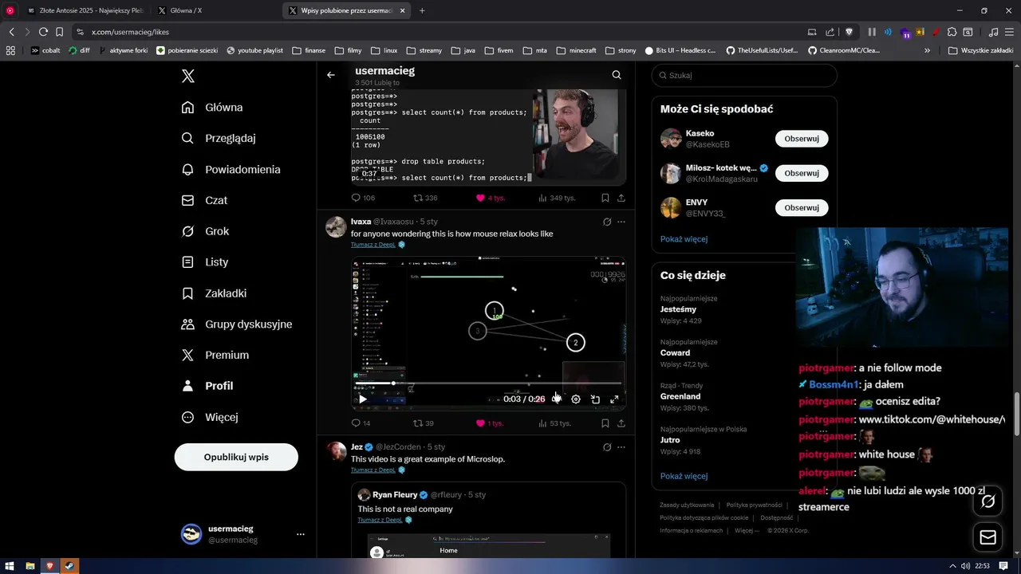Screen dimensions: 1021x574
Task: Open the minecraft bookmarks folder
Action: click(576, 50)
